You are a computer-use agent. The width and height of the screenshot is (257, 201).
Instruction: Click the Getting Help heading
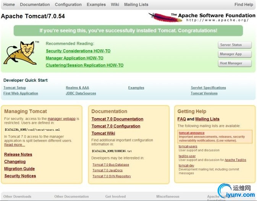(192, 111)
